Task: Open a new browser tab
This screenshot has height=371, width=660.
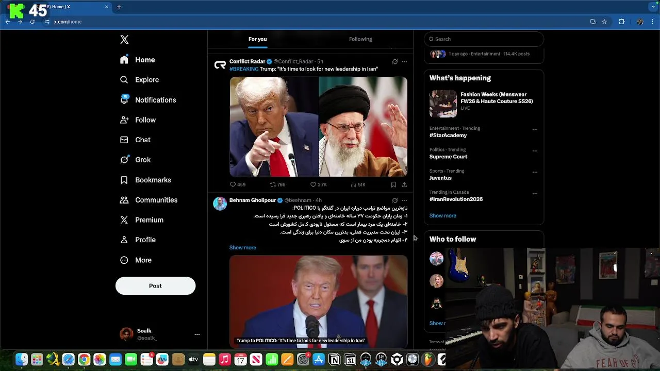Action: [x=119, y=7]
